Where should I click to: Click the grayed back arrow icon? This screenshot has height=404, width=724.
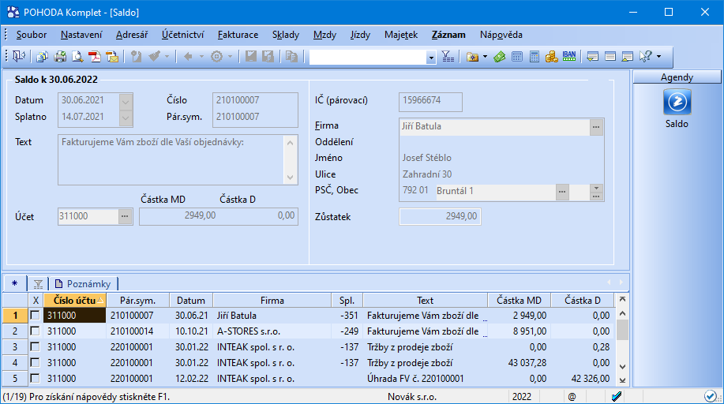[188, 57]
